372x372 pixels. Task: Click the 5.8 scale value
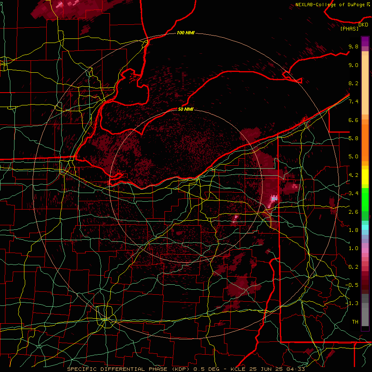(x=353, y=138)
